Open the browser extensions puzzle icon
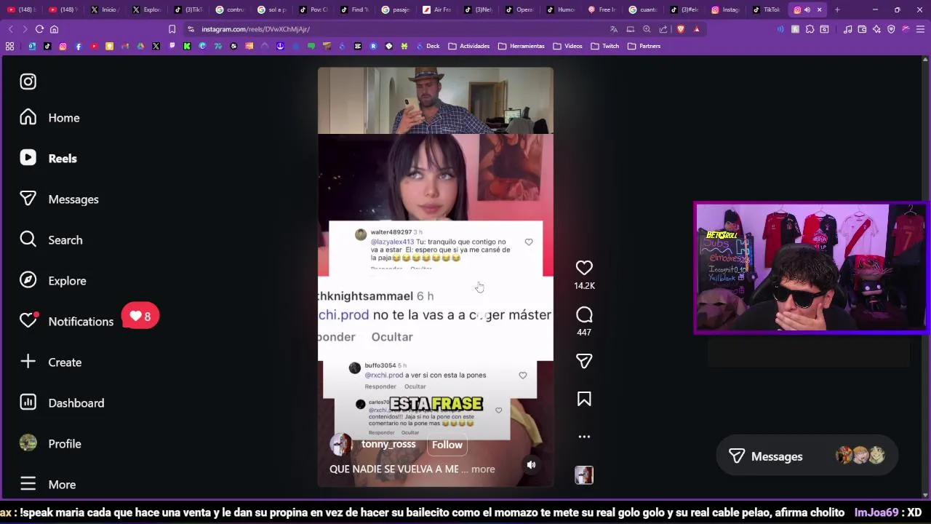Viewport: 931px width, 524px height. [810, 29]
